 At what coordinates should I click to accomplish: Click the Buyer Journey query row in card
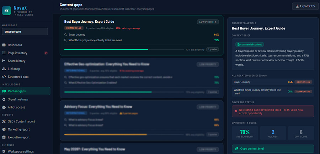tap(142, 35)
